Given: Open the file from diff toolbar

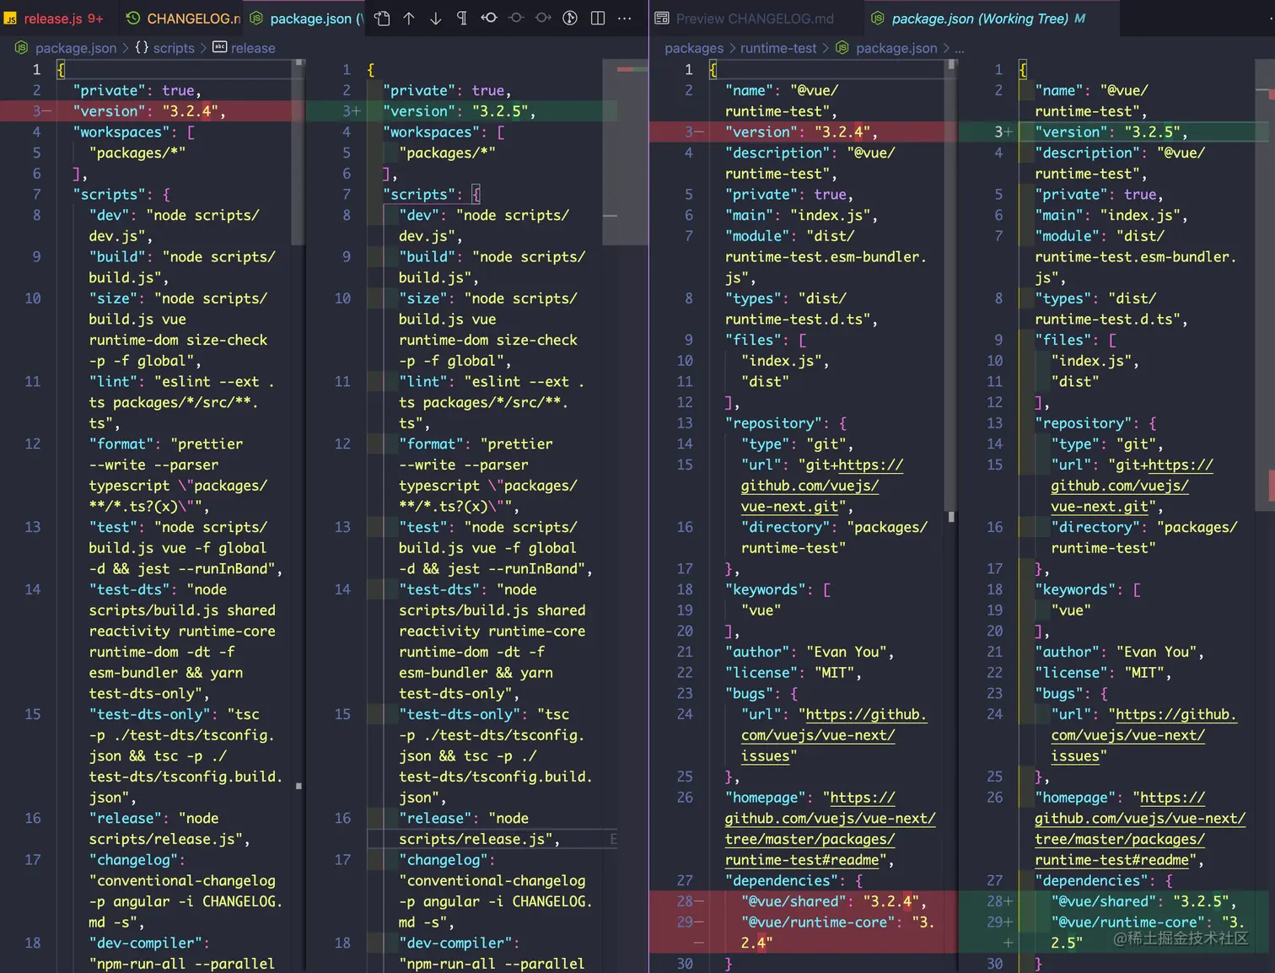Looking at the screenshot, I should click(382, 19).
